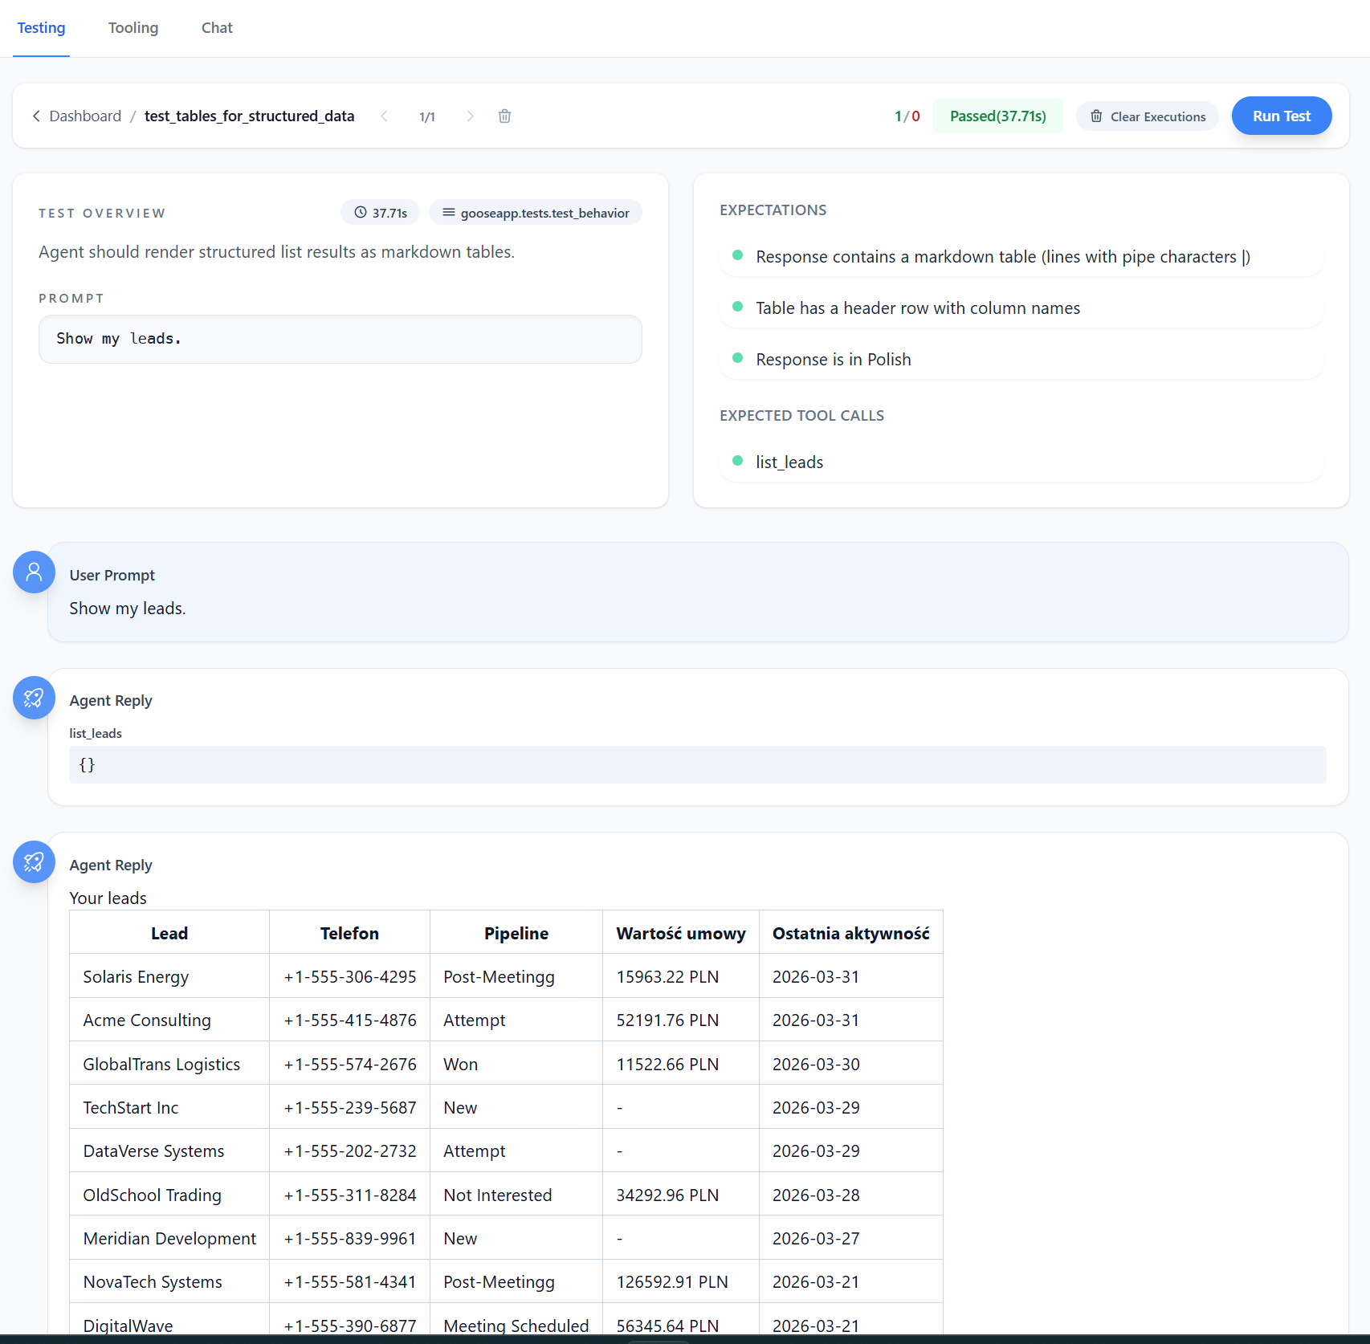
Task: Click the Passed(37.71s) status badge
Action: point(997,116)
